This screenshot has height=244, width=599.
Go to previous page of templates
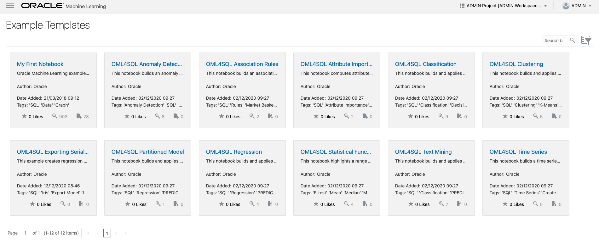click(x=98, y=233)
